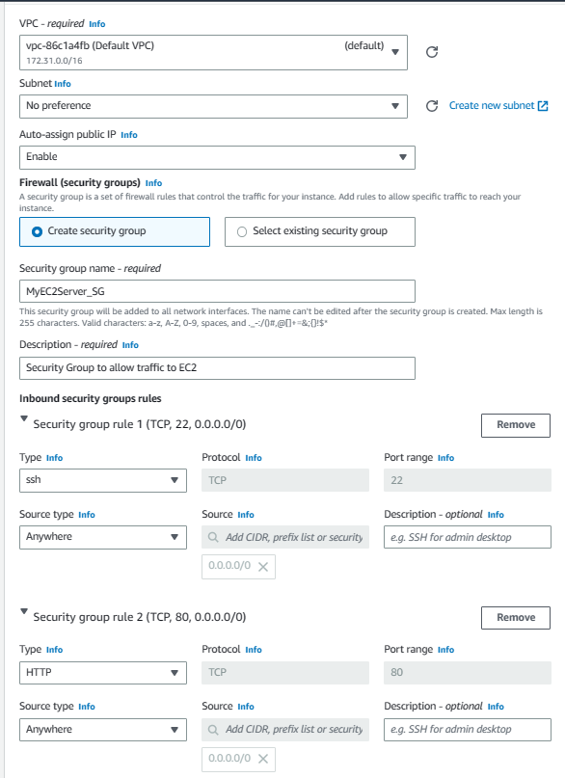Remove 0.0.0.0/0 from rule 1 source
Image resolution: width=565 pixels, height=778 pixels.
click(263, 567)
